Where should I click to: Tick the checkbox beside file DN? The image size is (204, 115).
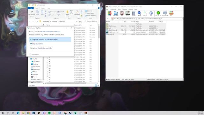(x=47, y=68)
